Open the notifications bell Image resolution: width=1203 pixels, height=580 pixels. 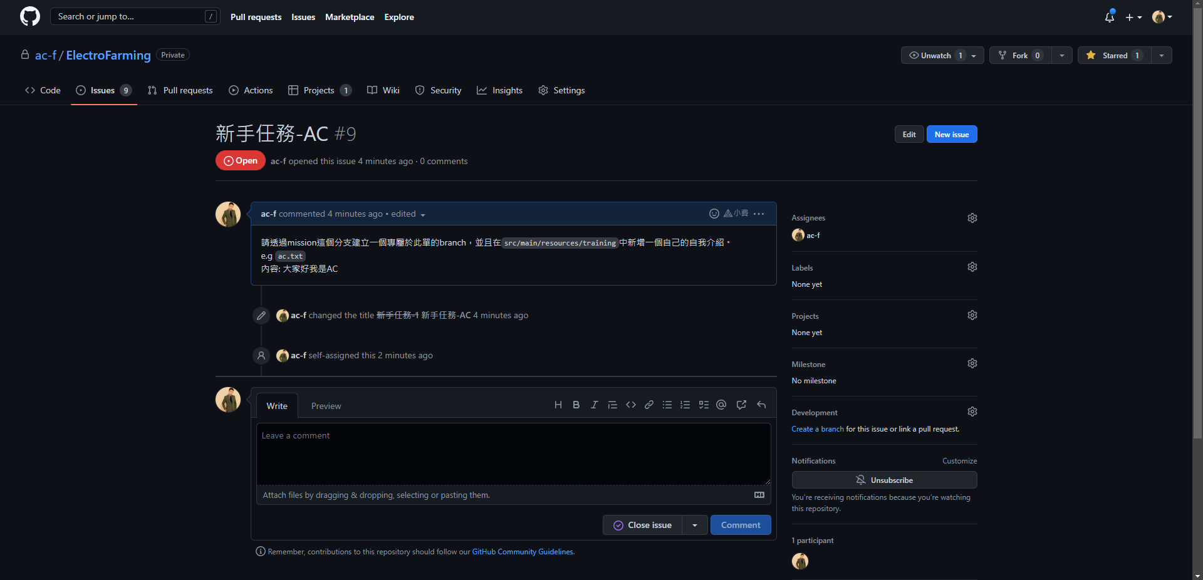pyautogui.click(x=1110, y=17)
